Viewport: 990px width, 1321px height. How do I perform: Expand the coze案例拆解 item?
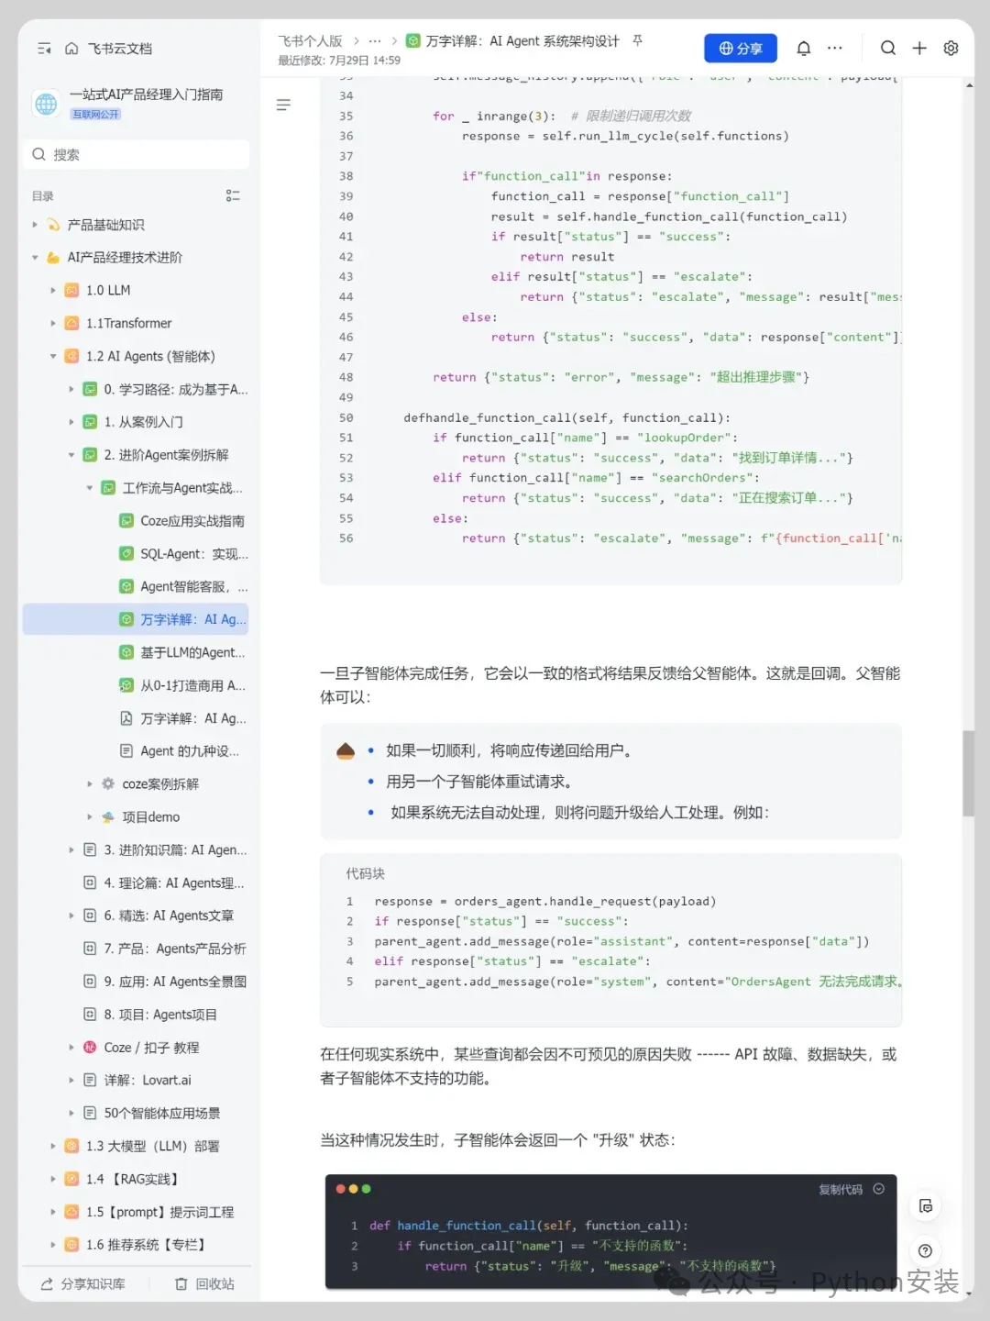click(x=90, y=784)
